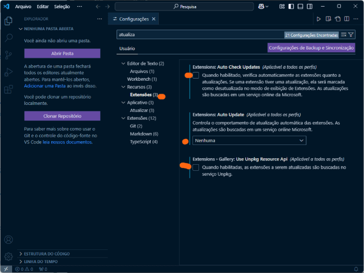Open more editor actions ellipsis
364x273 pixels.
[356, 19]
